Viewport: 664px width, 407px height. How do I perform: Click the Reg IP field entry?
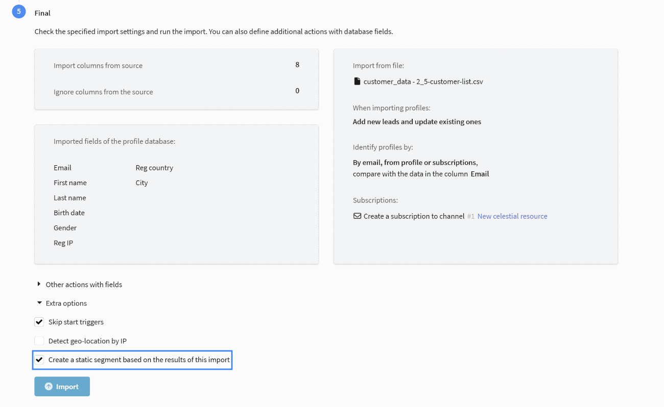point(63,243)
